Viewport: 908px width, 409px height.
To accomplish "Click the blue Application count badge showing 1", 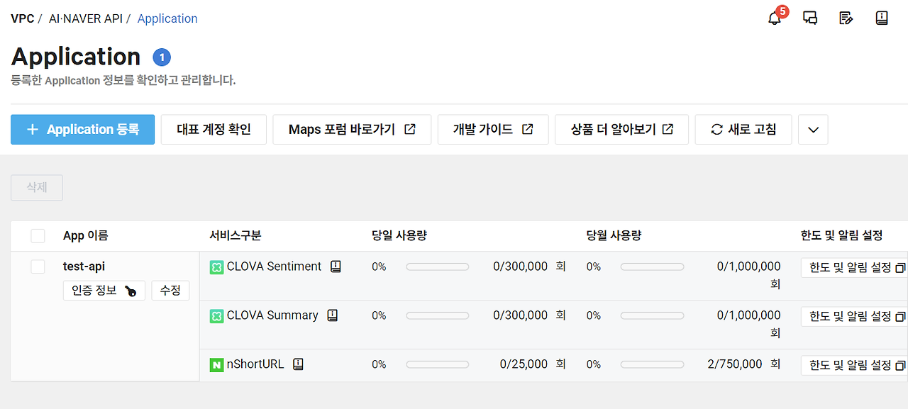I will pyautogui.click(x=162, y=57).
